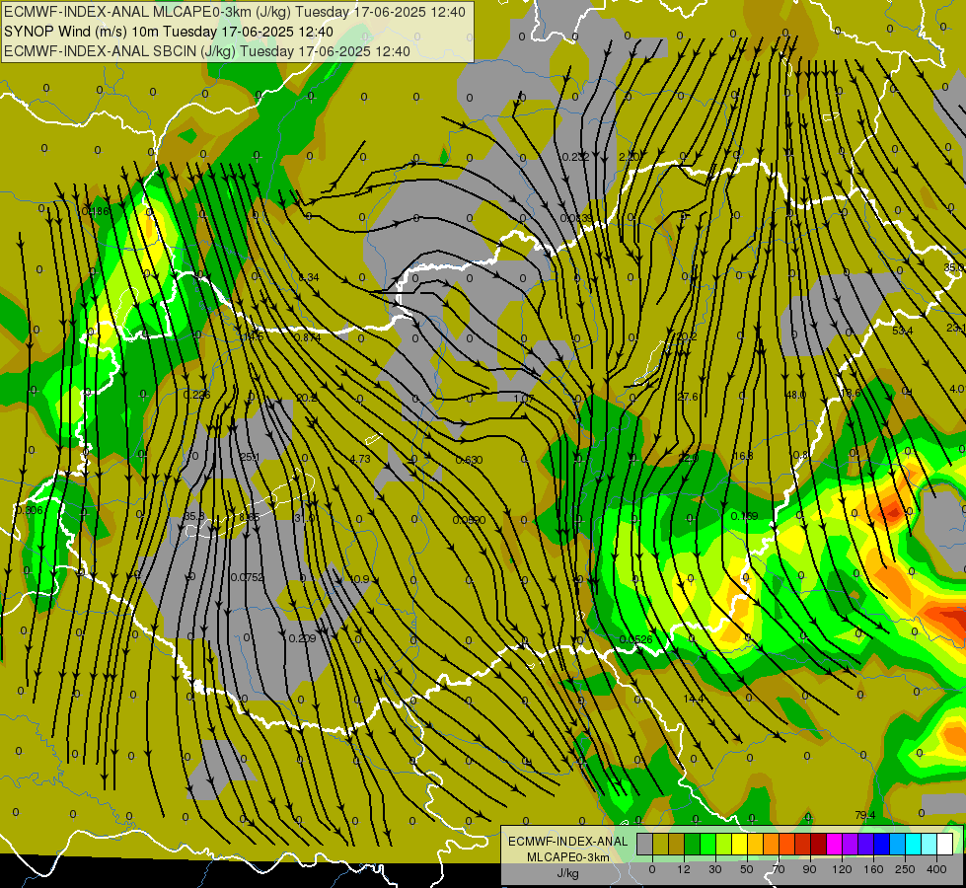Click the ECMWF-INDEX-ANAL legend title
Image resolution: width=966 pixels, height=888 pixels.
point(567,842)
